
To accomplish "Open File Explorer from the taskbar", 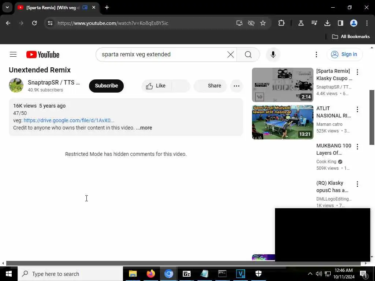I will (133, 274).
